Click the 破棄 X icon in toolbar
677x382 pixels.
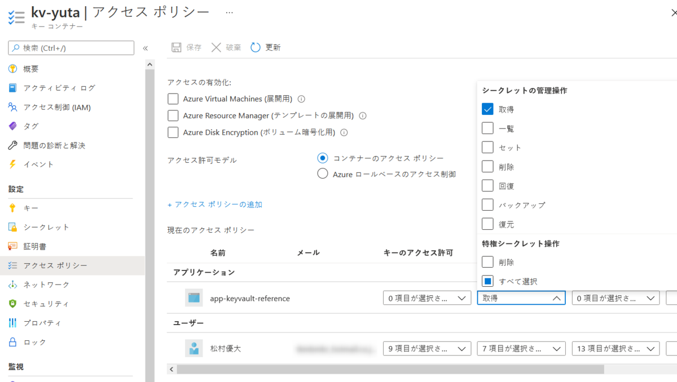pyautogui.click(x=216, y=47)
